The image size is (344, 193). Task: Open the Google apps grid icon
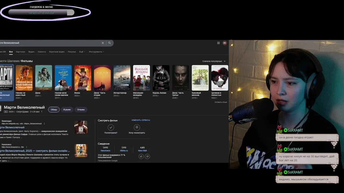[x=218, y=43]
